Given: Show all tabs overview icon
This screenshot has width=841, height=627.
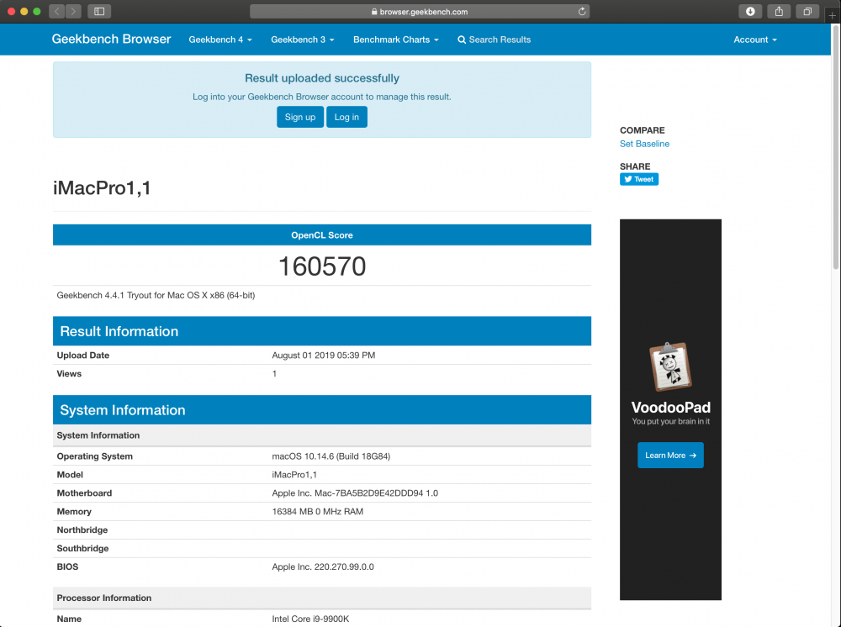Looking at the screenshot, I should (807, 11).
